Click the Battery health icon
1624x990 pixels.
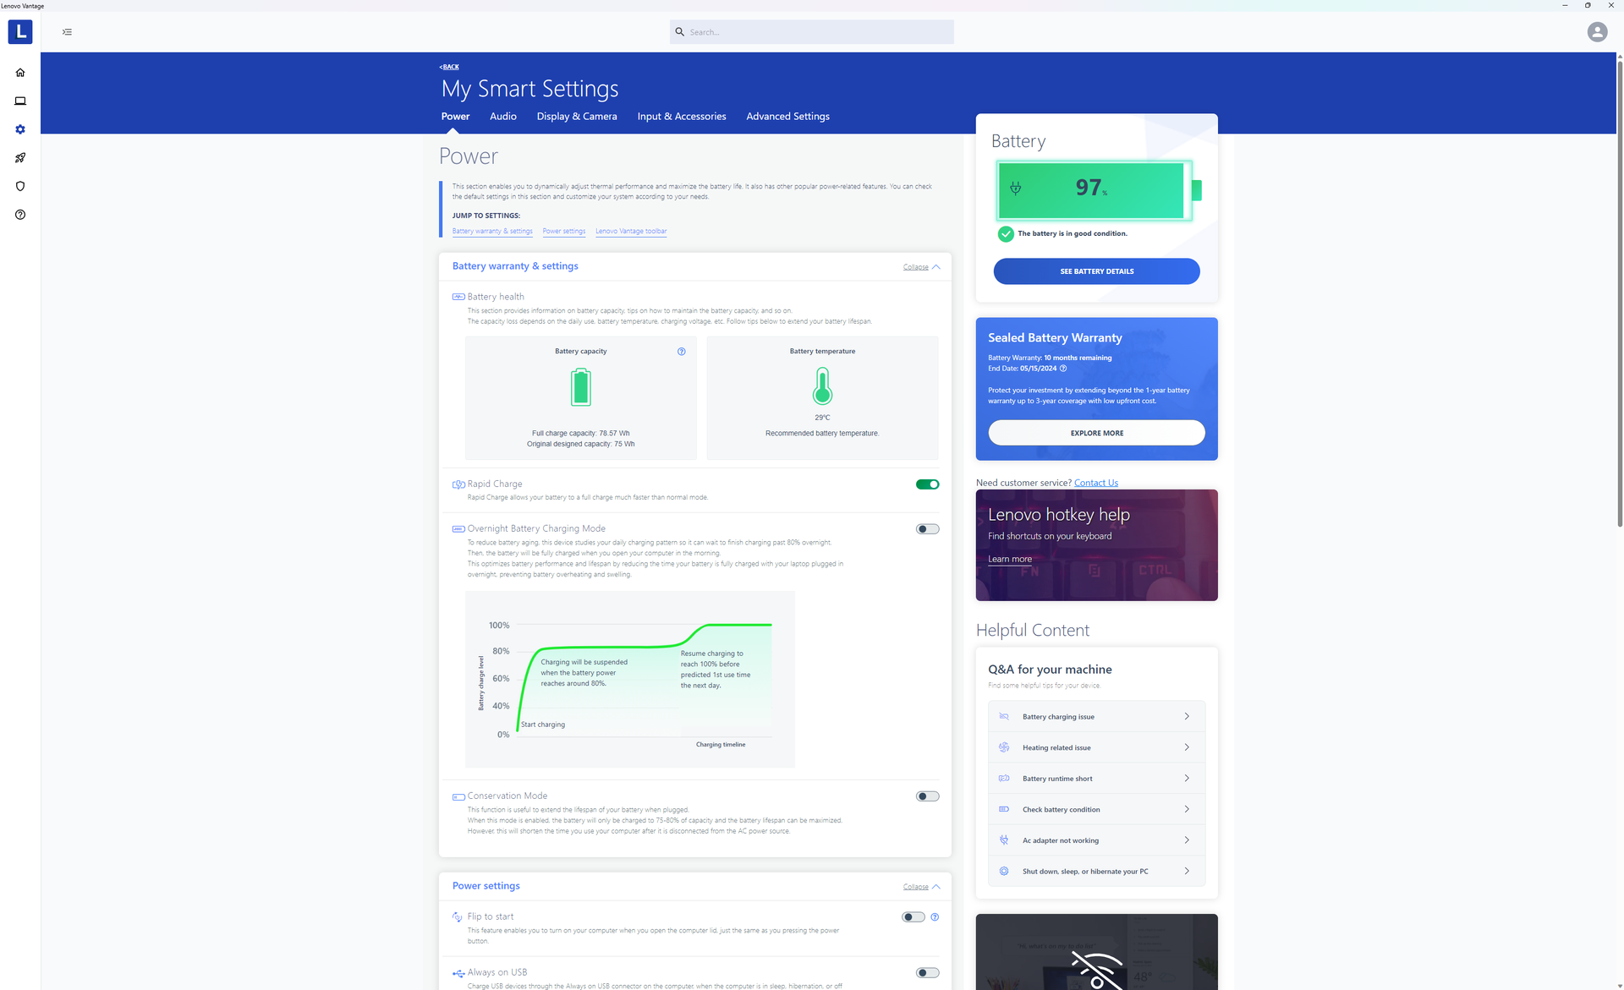click(458, 297)
